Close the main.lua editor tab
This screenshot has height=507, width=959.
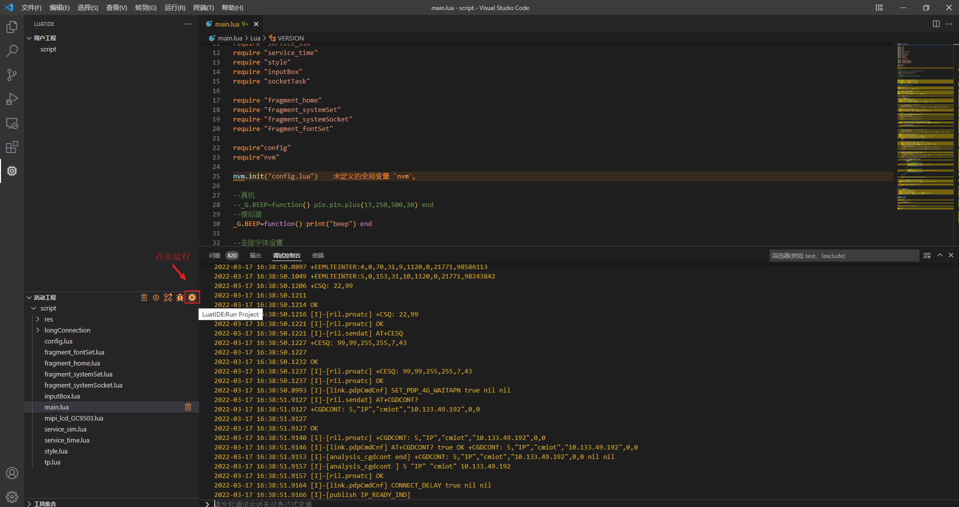pos(256,24)
